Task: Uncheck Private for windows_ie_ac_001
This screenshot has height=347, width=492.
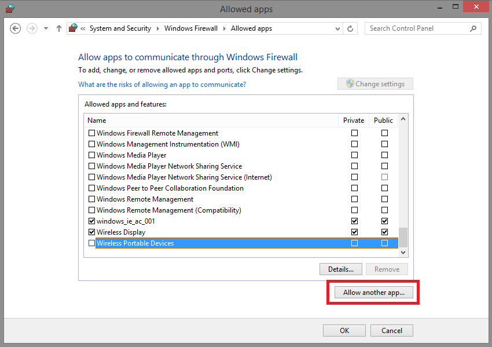Action: click(355, 221)
